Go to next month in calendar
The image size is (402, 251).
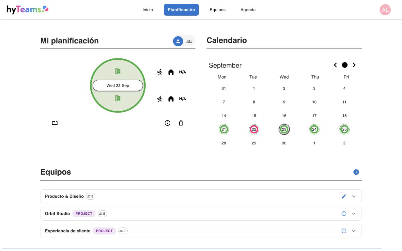[x=354, y=65]
